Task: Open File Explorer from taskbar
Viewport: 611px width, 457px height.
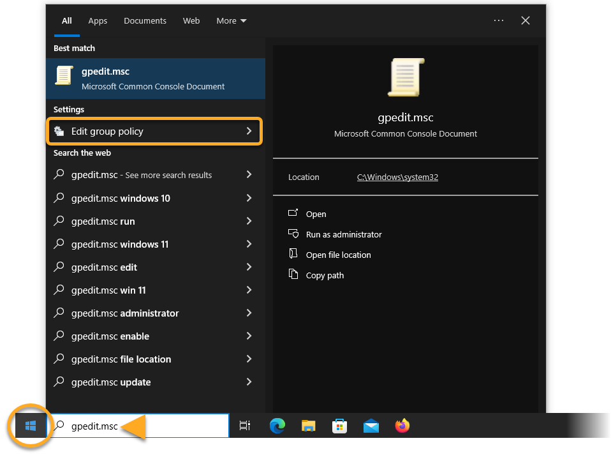Action: click(309, 426)
